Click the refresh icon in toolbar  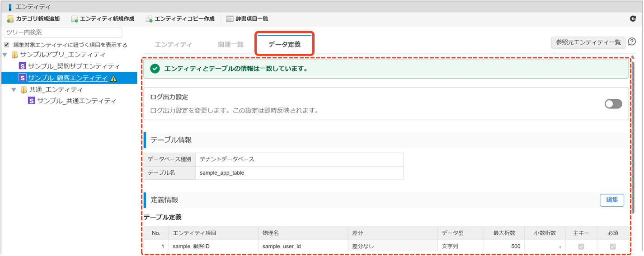click(633, 19)
